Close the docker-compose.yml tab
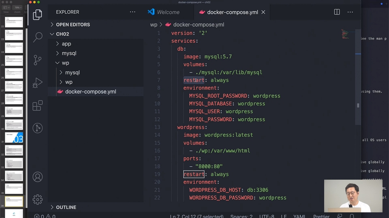 [263, 12]
